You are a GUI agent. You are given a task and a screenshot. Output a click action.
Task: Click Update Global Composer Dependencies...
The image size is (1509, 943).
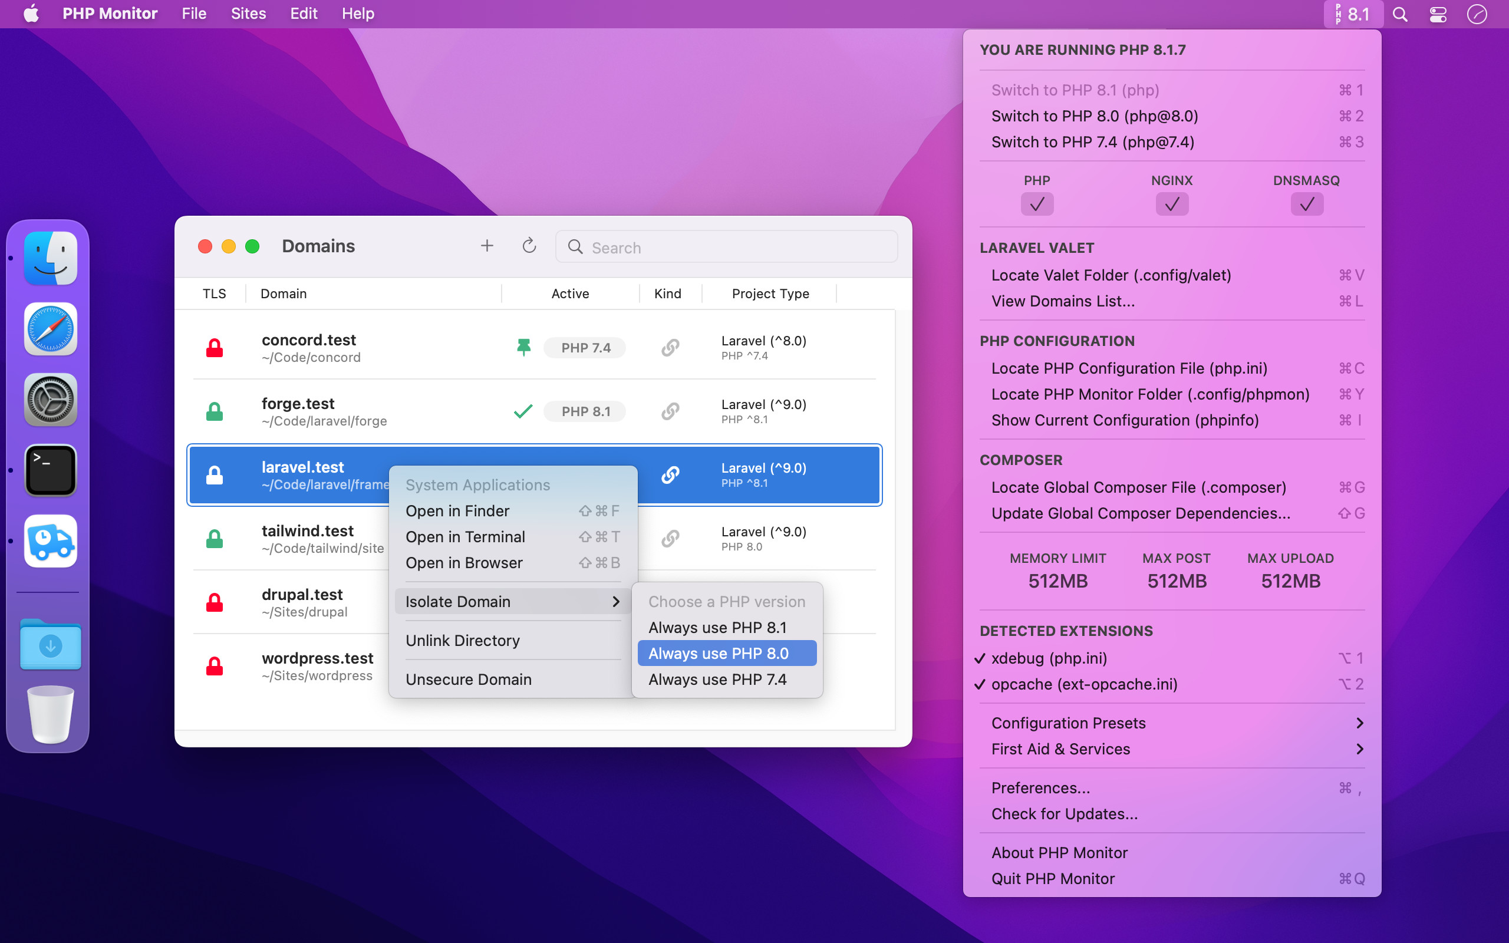(x=1172, y=513)
